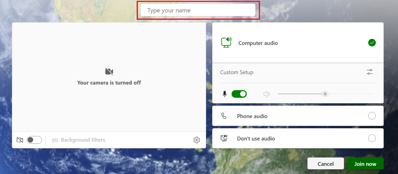398x174 pixels.
Task: Select the Computer audio green checkmark
Action: tap(372, 43)
